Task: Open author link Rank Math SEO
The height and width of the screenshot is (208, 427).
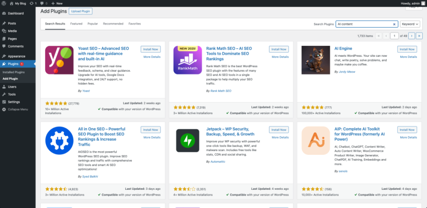Action: pyautogui.click(x=221, y=91)
